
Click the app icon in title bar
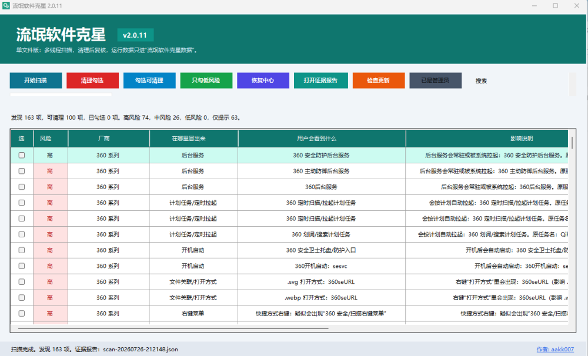(x=6, y=6)
